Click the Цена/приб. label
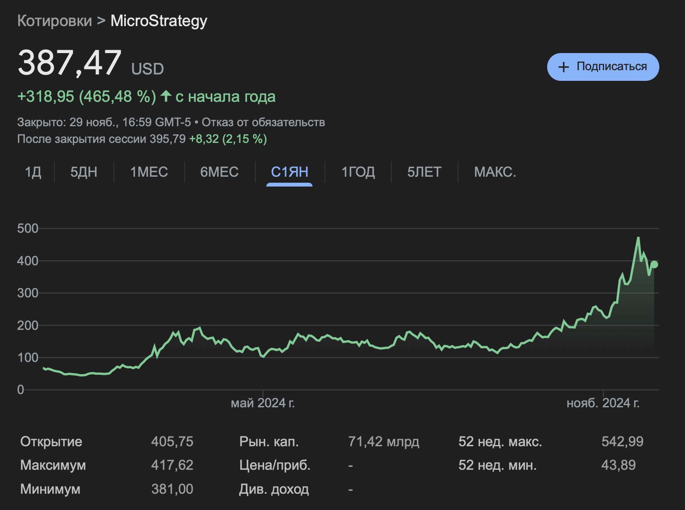Image resolution: width=685 pixels, height=510 pixels. tap(275, 465)
